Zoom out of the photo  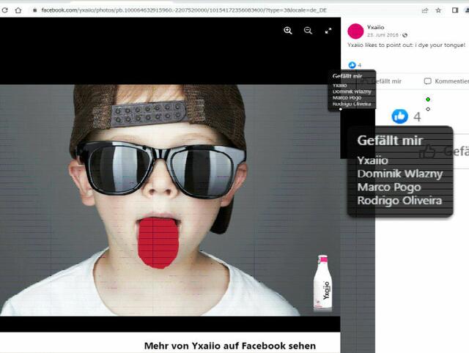[308, 31]
